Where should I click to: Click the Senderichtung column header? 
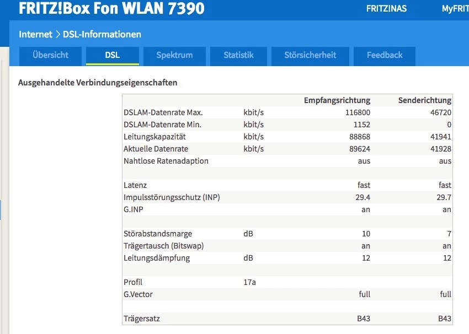point(425,100)
